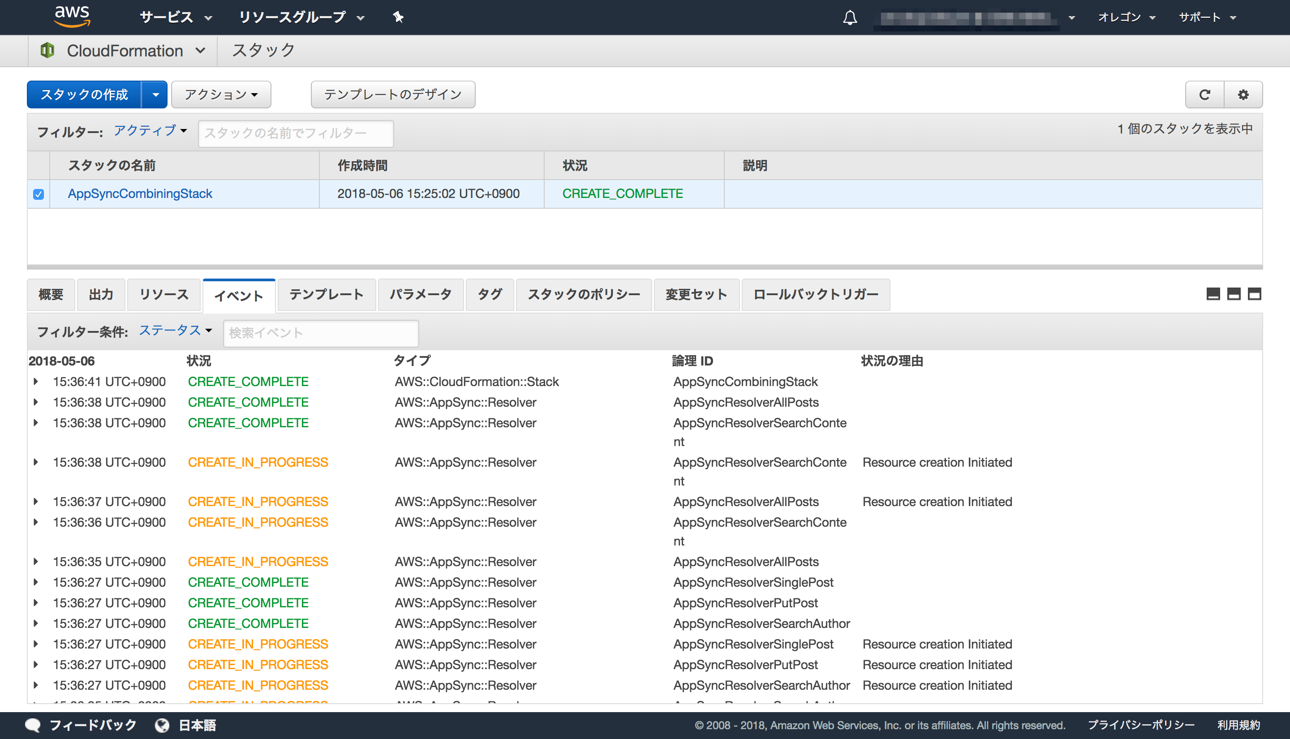Viewport: 1290px width, 739px height.
Task: Refresh the stack list
Action: pyautogui.click(x=1204, y=95)
